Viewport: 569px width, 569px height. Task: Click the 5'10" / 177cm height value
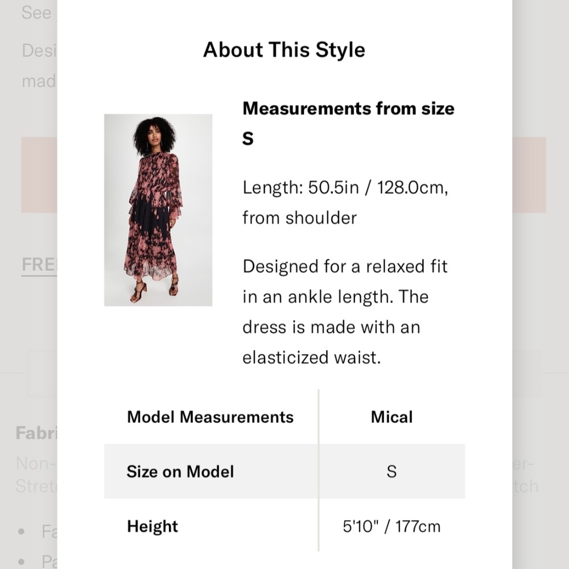[391, 526]
